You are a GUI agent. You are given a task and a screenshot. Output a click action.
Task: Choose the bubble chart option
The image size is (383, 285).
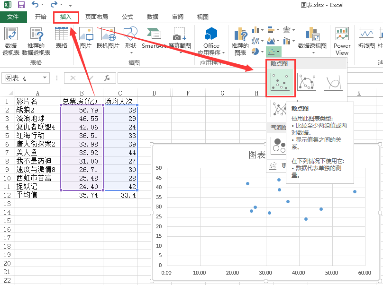coord(278,146)
